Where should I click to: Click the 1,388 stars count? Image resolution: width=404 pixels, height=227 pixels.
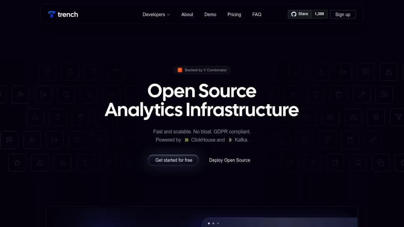[319, 14]
